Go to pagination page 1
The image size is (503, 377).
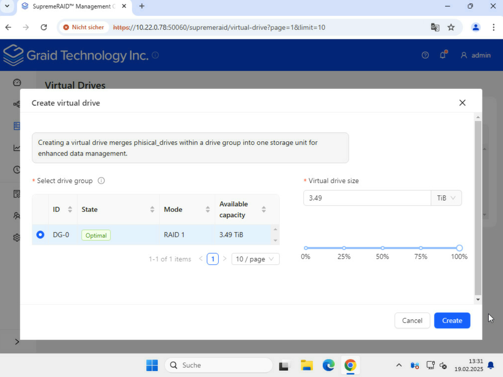[x=213, y=259]
